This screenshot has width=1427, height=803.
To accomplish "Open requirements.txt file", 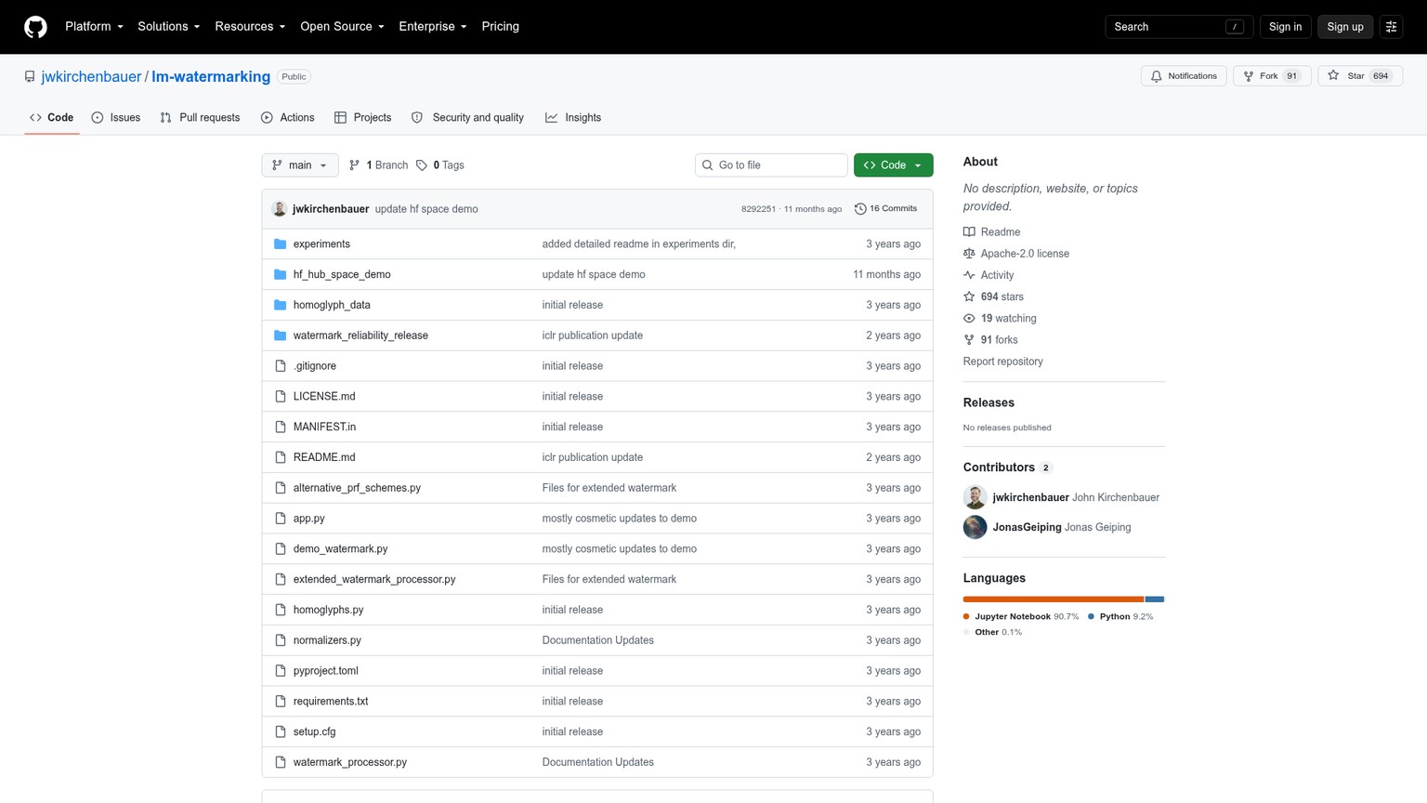I will pyautogui.click(x=331, y=702).
